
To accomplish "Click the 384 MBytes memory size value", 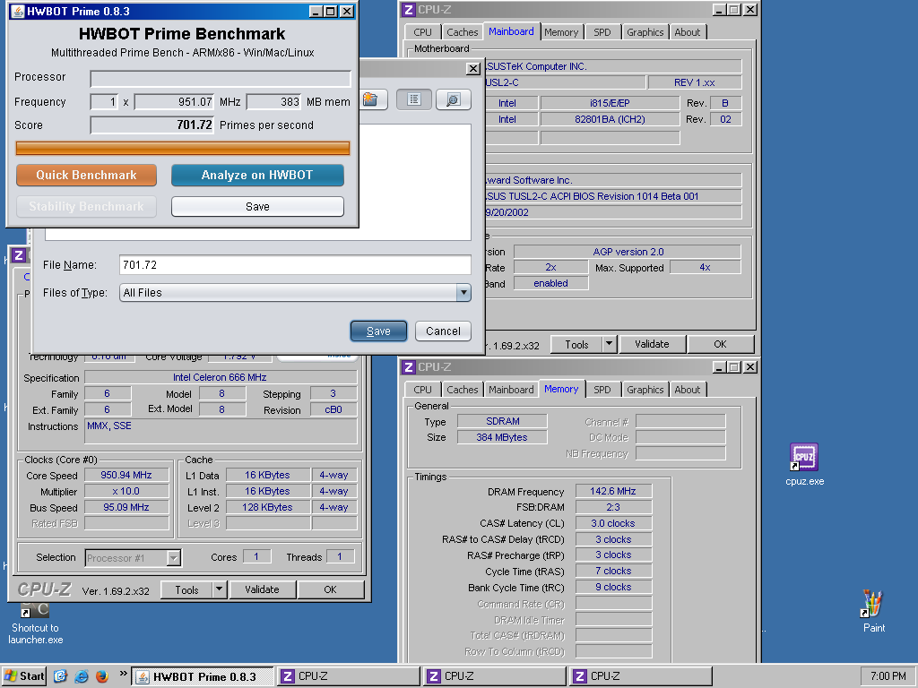I will (x=502, y=437).
